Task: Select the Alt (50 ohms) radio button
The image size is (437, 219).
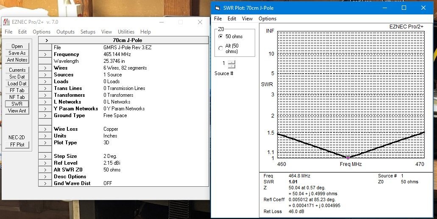Action: point(220,48)
